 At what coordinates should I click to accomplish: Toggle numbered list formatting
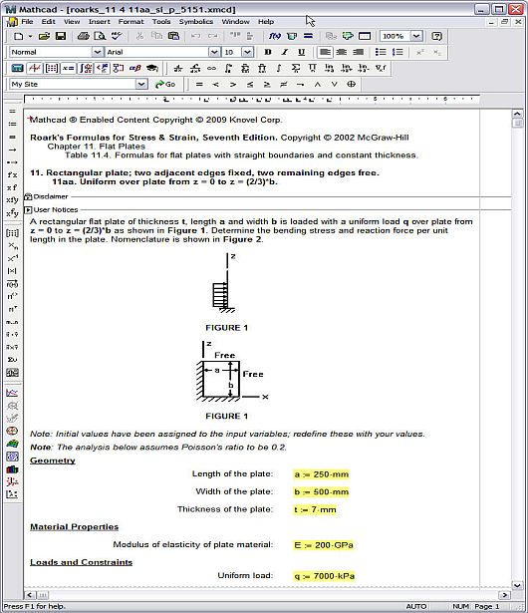397,52
